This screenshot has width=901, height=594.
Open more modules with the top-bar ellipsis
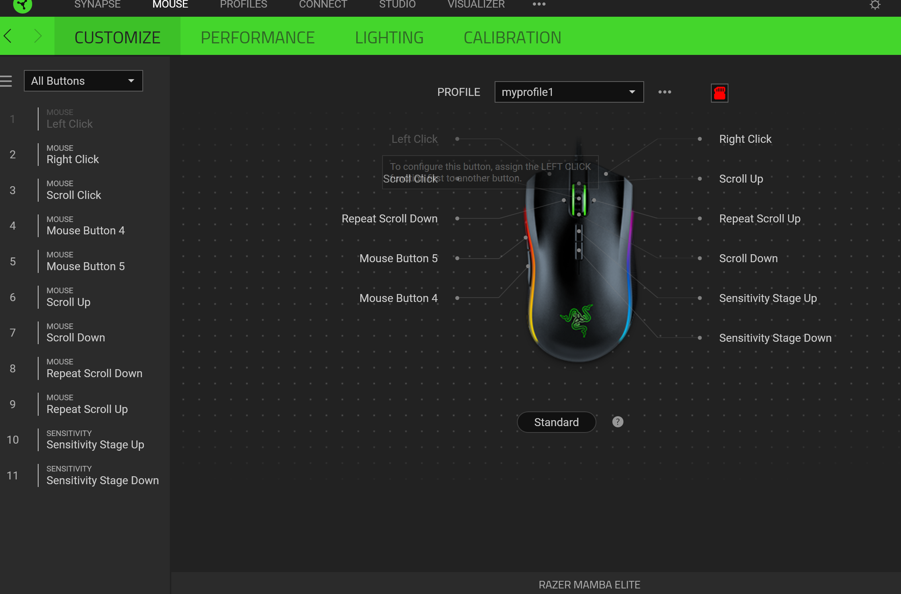point(539,4)
